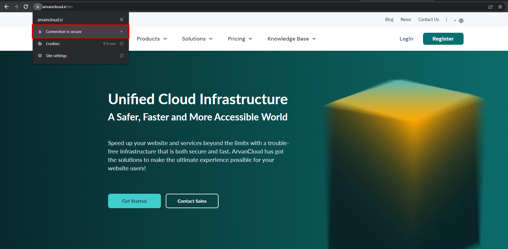Reload the page with refresh icon
The image size is (508, 249).
point(26,7)
